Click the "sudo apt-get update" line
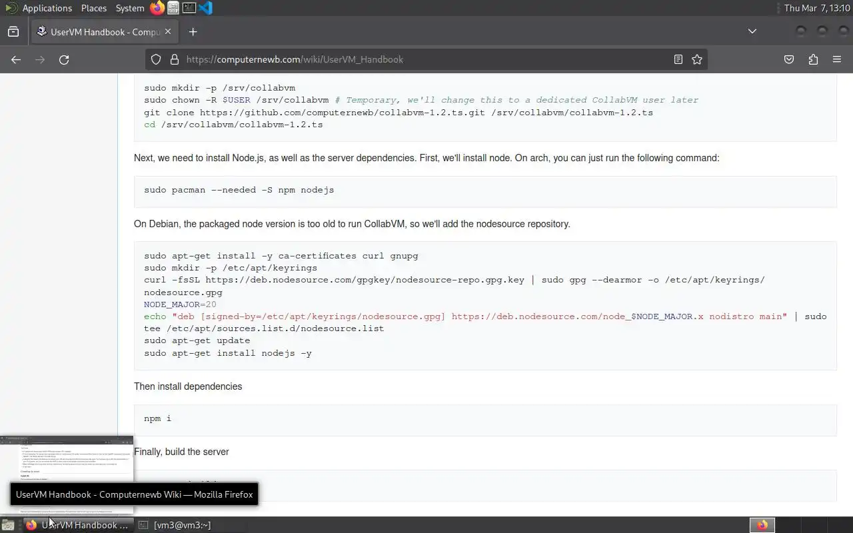This screenshot has width=853, height=533. click(x=197, y=340)
